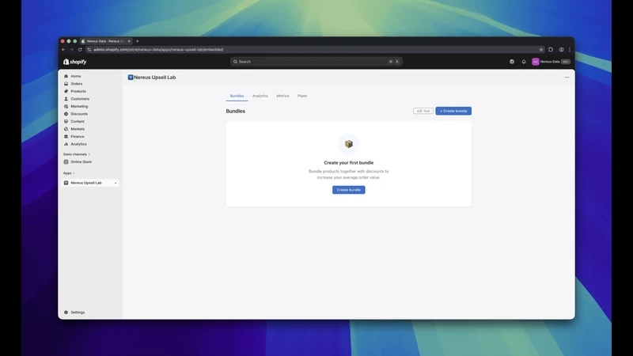
Task: Open Customers in the sidebar
Action: click(80, 99)
